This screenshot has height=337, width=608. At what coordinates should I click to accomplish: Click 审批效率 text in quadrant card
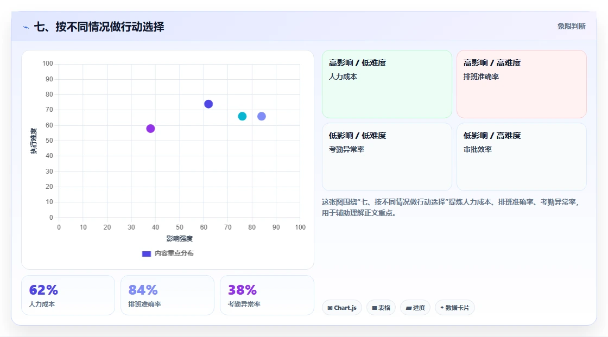[x=477, y=149]
